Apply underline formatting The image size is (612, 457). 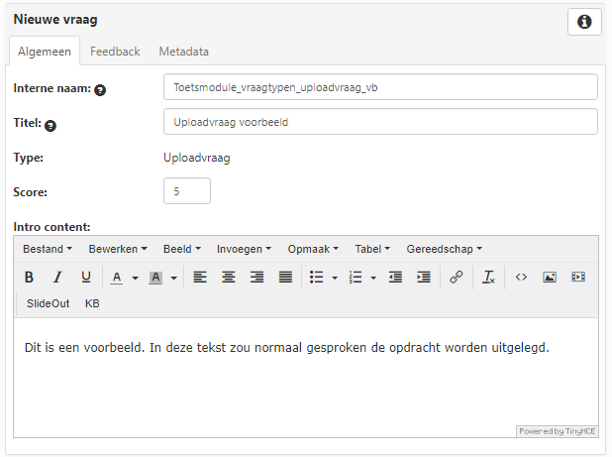tap(86, 278)
